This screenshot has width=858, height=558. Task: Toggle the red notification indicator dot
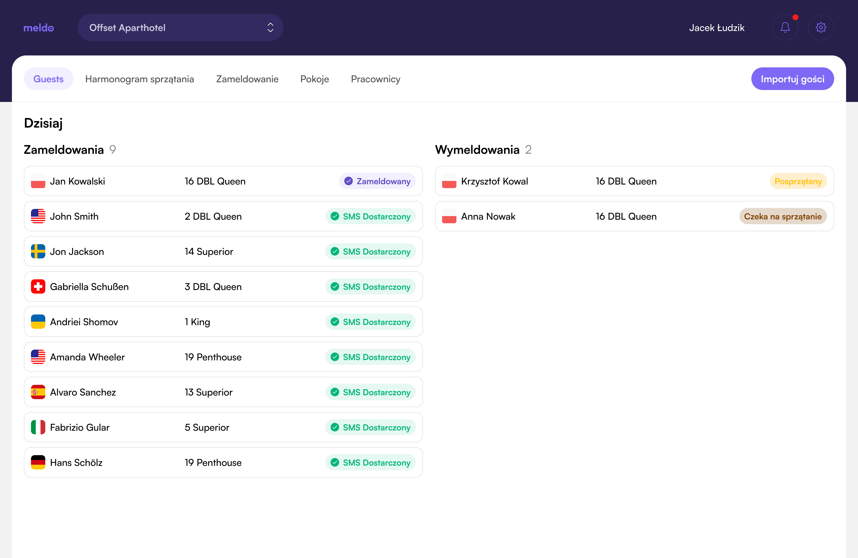pos(795,17)
